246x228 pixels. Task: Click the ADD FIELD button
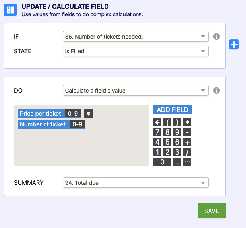[172, 110]
